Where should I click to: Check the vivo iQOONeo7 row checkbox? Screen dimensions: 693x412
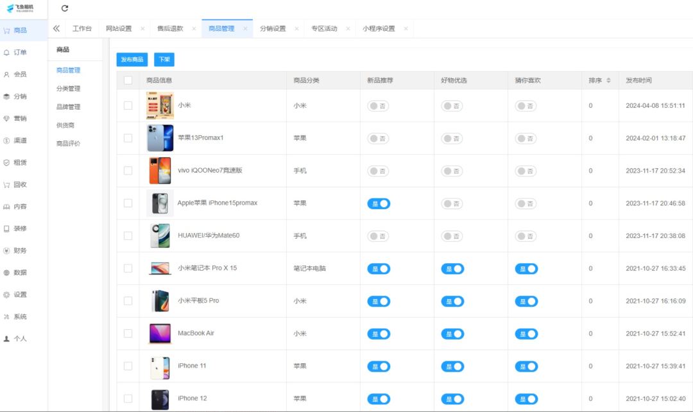click(x=128, y=171)
